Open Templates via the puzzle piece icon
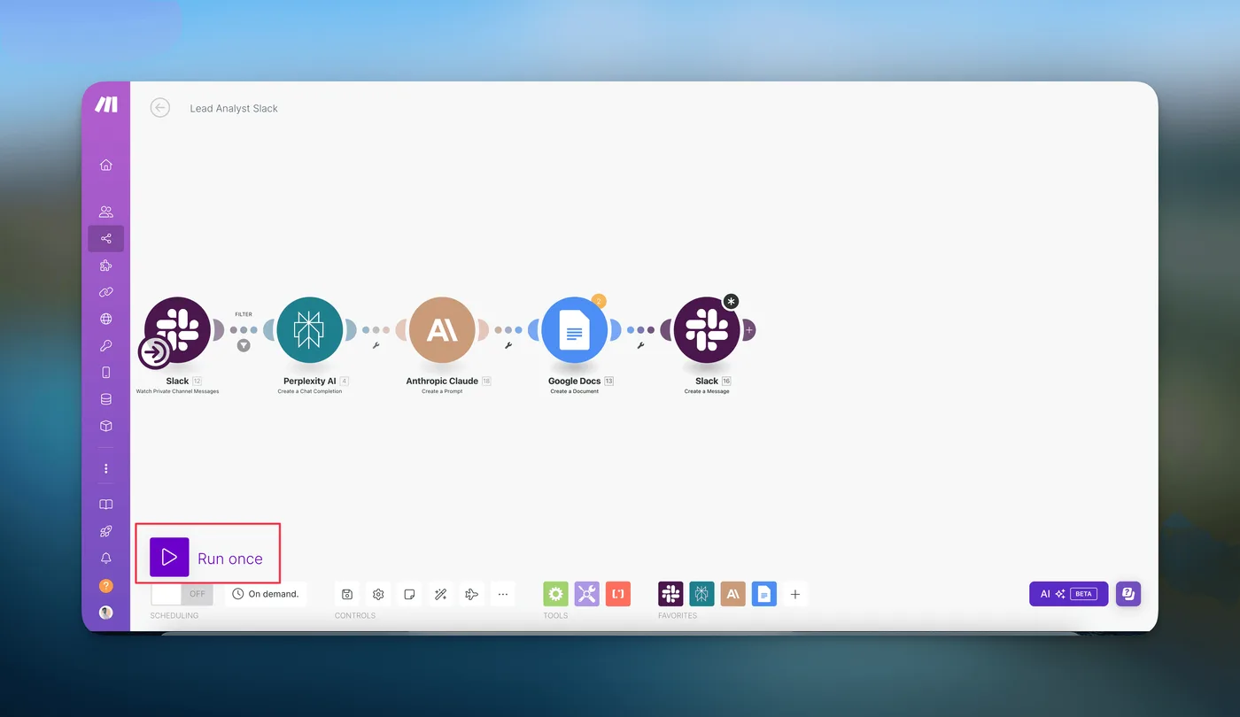Viewport: 1240px width, 717px height. [x=106, y=266]
